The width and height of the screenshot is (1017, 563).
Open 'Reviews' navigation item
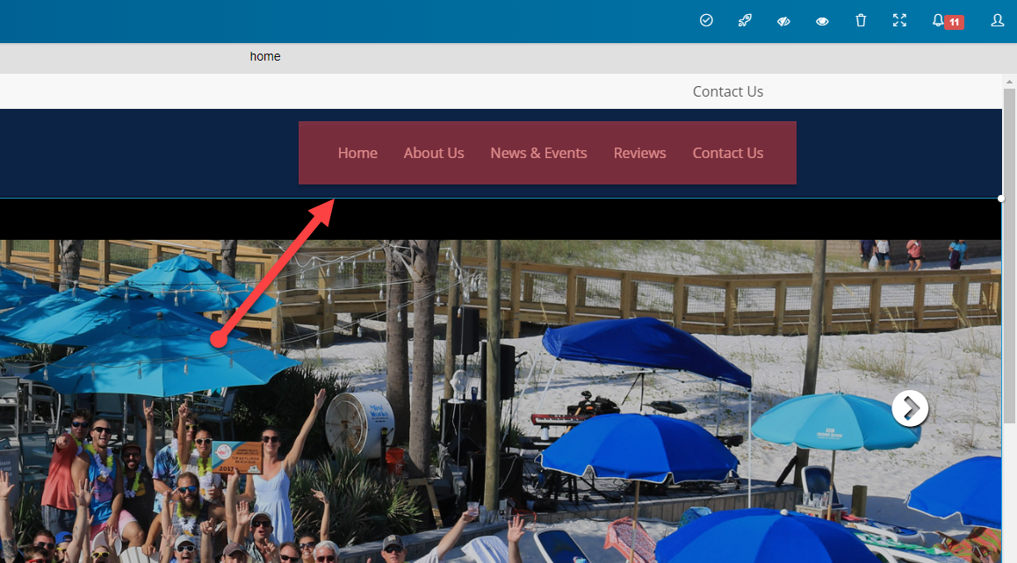(x=639, y=153)
